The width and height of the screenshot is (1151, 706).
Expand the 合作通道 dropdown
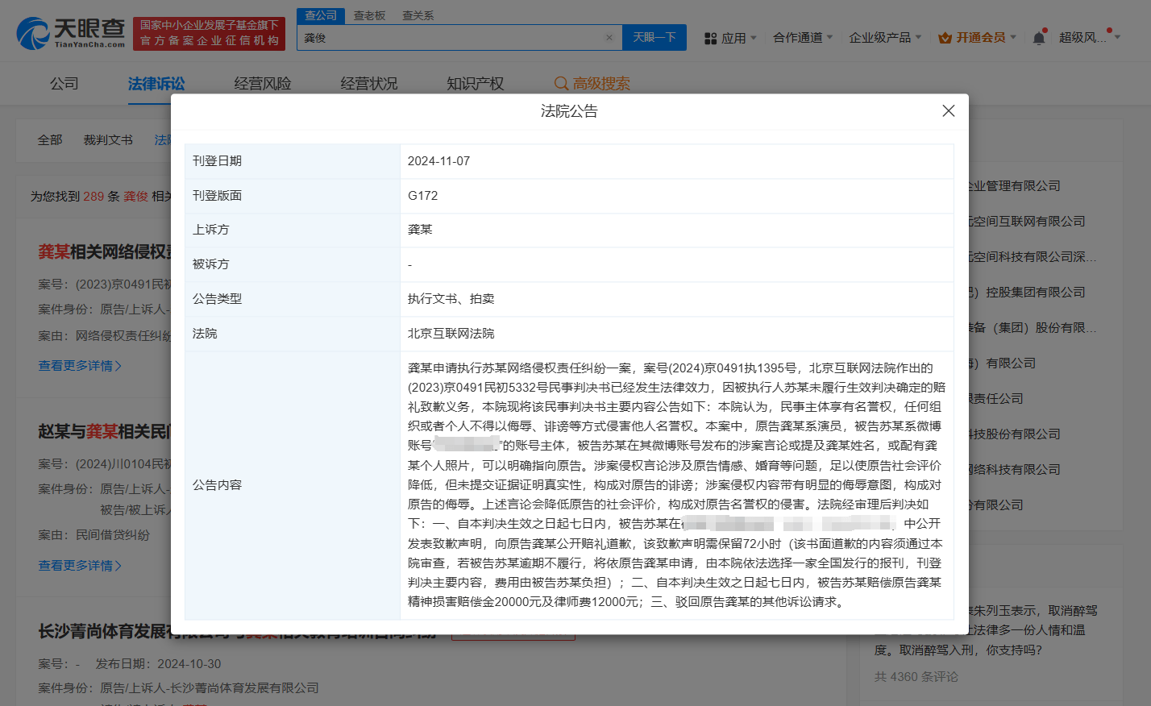coord(803,38)
